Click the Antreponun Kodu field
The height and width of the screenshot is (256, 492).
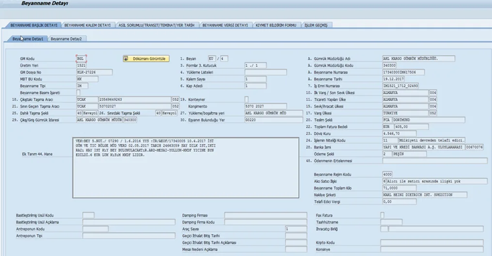click(x=95, y=229)
